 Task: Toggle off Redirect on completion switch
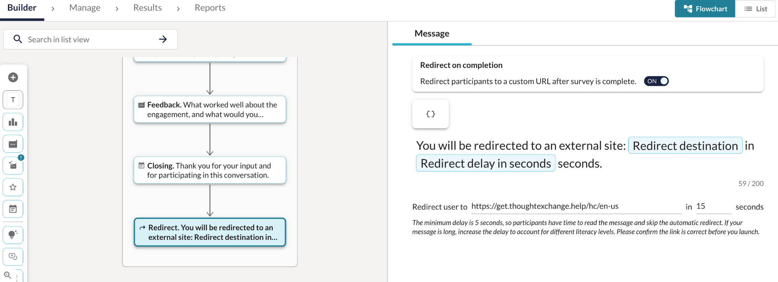[656, 81]
